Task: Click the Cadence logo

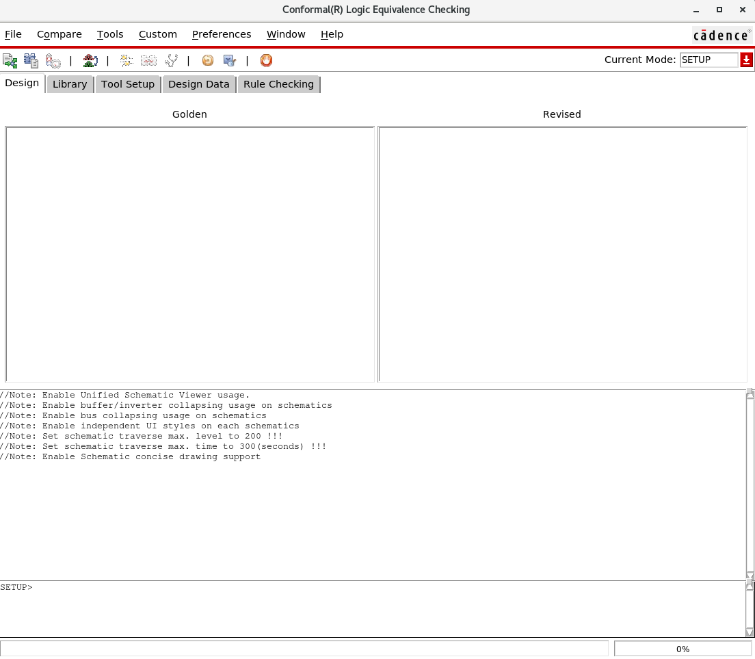Action: (721, 35)
